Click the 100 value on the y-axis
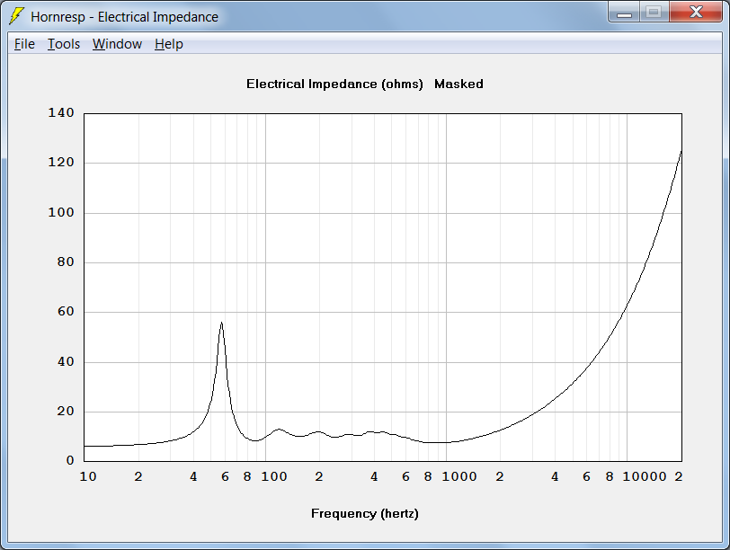Image resolution: width=730 pixels, height=550 pixels. click(61, 213)
